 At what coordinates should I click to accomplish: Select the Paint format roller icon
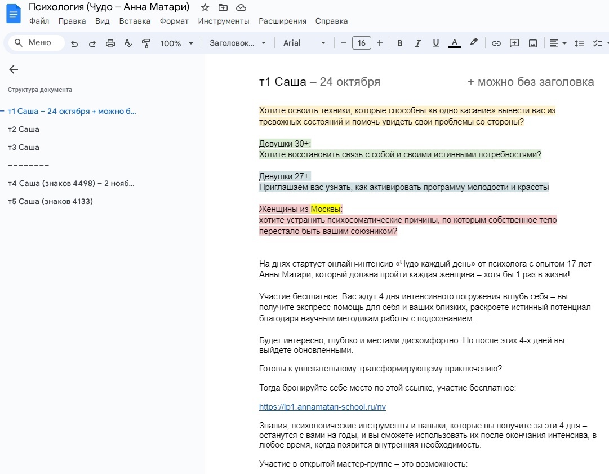[x=146, y=43]
